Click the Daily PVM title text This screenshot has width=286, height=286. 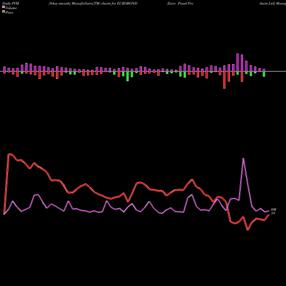[x=11, y=3]
